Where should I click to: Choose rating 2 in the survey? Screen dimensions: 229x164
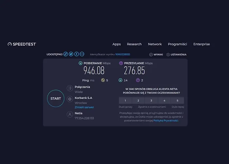pos(138,101)
